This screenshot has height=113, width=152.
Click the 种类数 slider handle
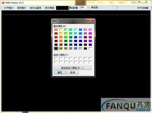tap(117, 7)
